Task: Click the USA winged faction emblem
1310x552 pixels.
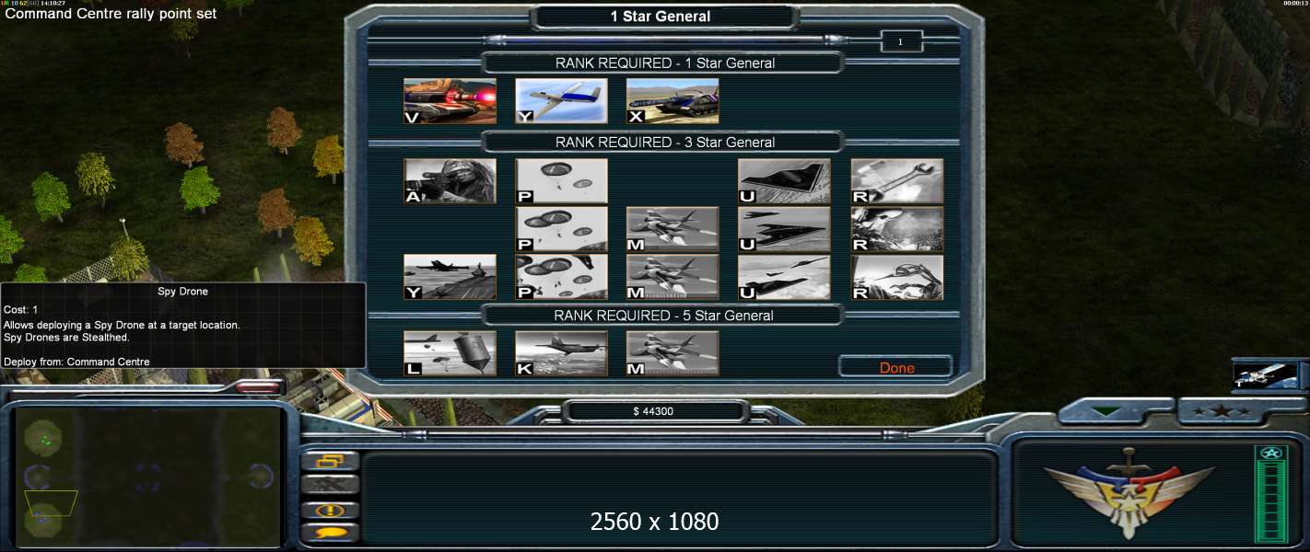Action: click(1128, 494)
